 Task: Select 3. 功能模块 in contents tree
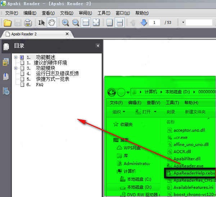click(x=41, y=68)
